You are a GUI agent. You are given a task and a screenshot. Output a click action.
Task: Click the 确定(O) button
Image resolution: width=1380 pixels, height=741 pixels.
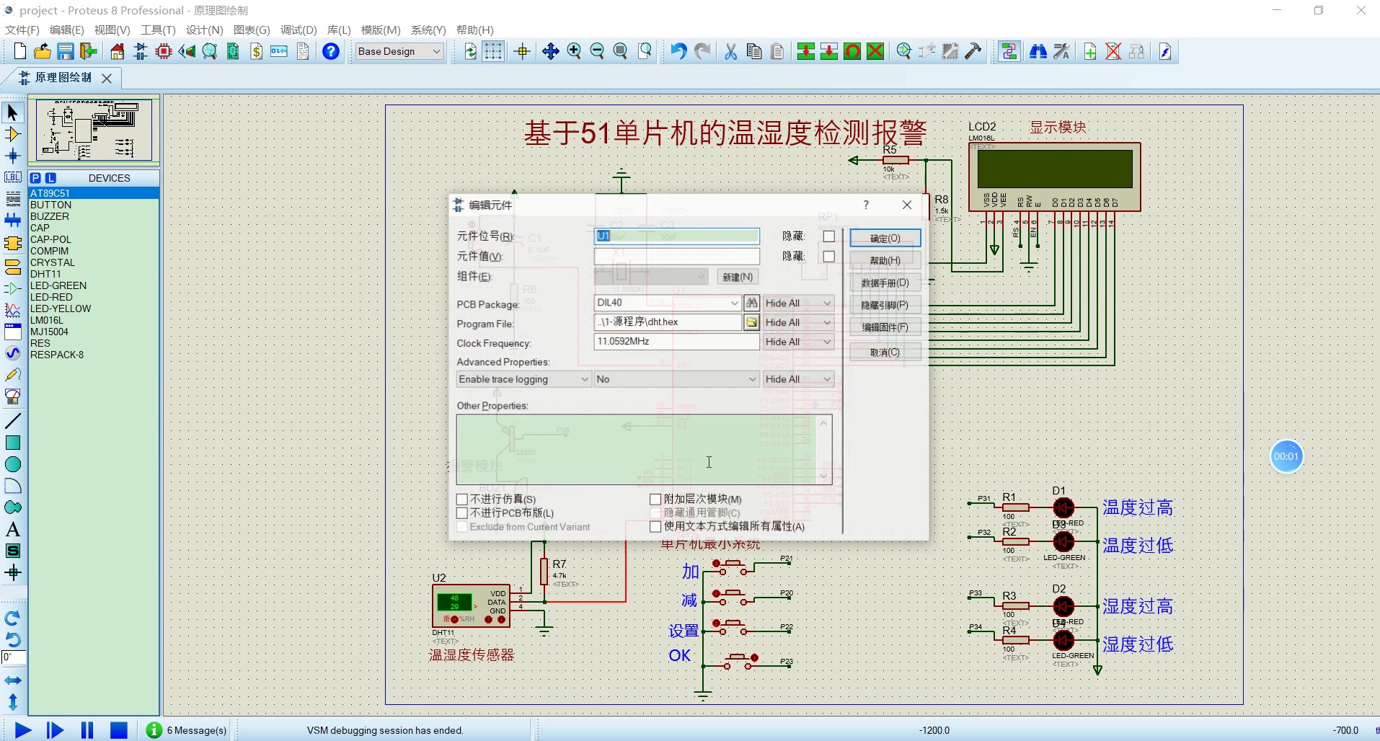(885, 239)
